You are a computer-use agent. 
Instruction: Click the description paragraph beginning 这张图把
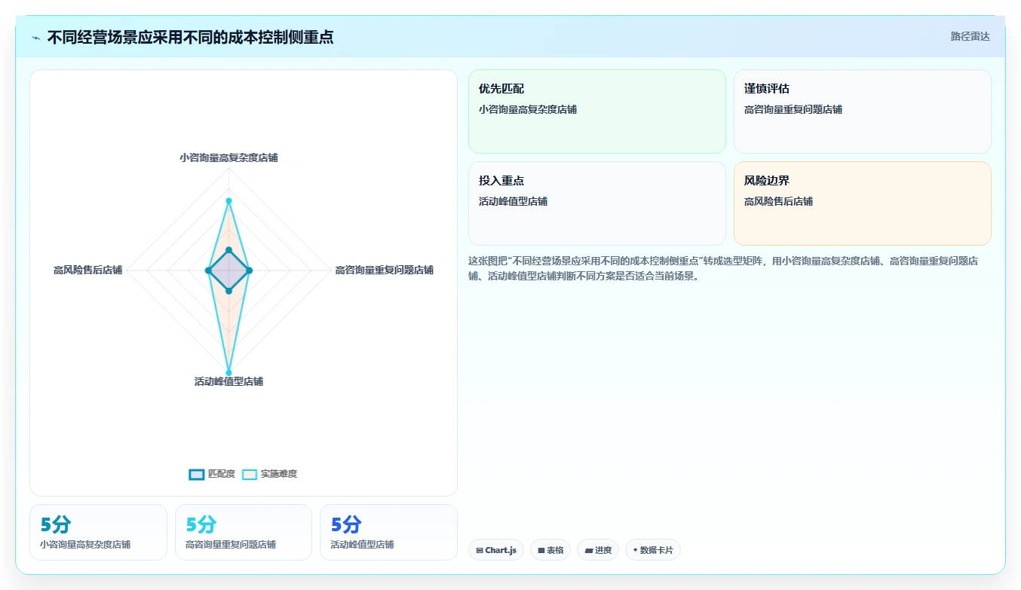click(723, 268)
